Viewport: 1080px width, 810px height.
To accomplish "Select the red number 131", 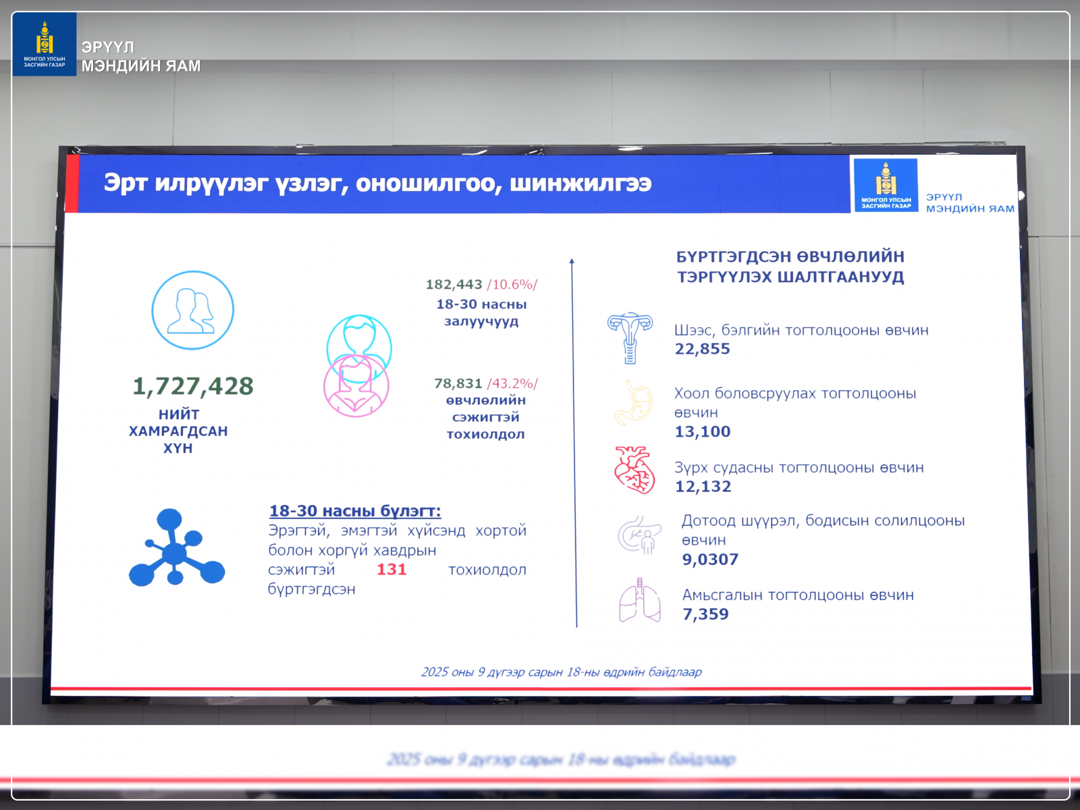I will [x=391, y=570].
